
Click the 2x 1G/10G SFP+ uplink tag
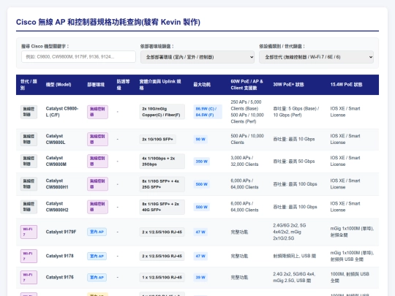(157, 139)
